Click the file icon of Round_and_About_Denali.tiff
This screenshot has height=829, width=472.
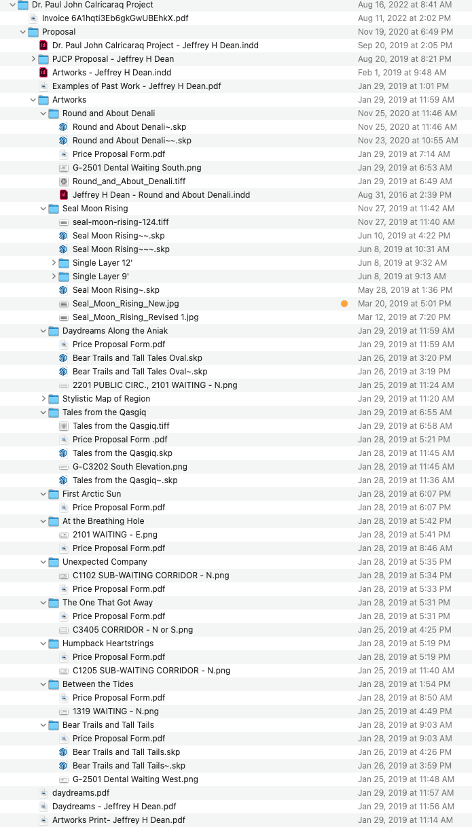(x=64, y=181)
